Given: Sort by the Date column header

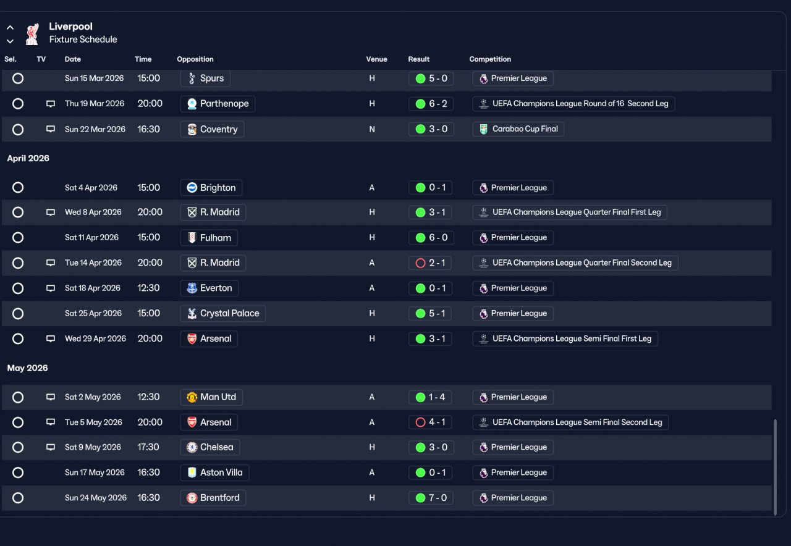Looking at the screenshot, I should [x=73, y=59].
